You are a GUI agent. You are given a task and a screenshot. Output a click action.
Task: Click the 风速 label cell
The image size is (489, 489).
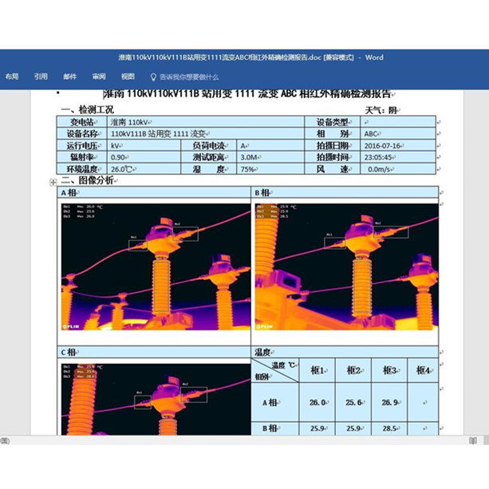tap(333, 169)
